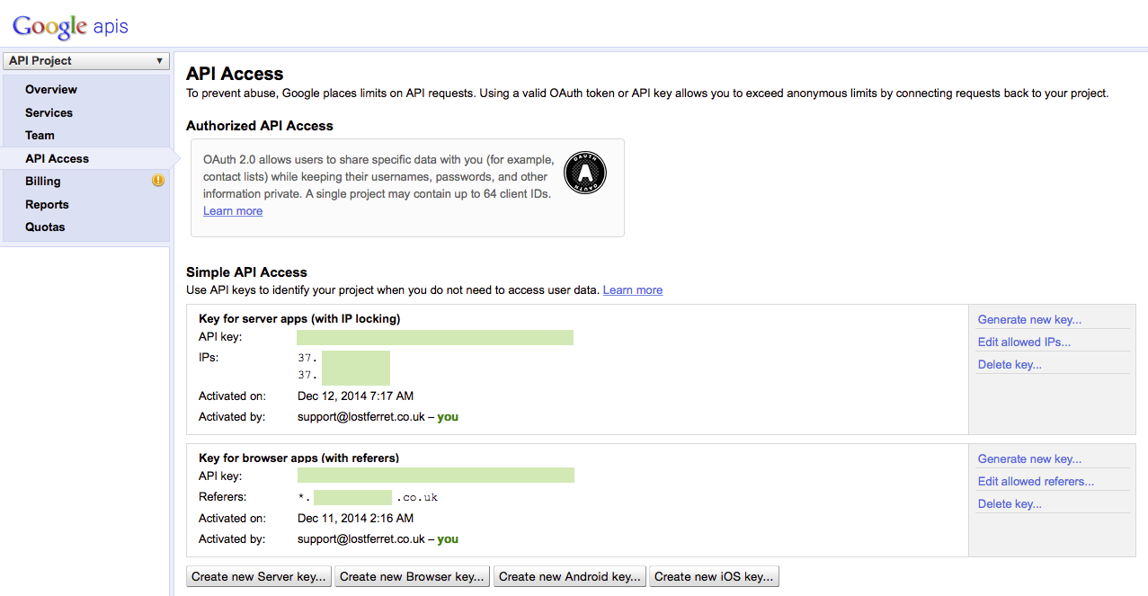Click the server key's activated-by email

(361, 416)
